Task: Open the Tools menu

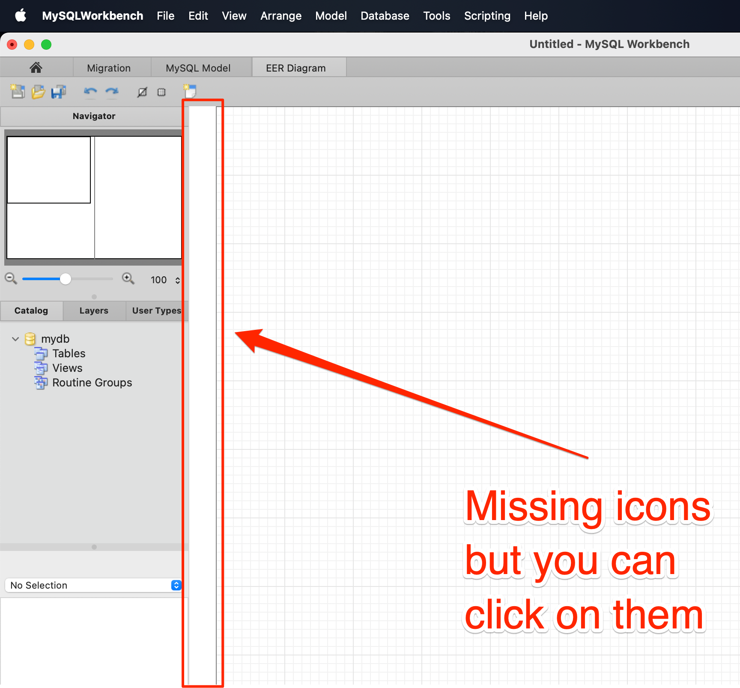Action: click(437, 16)
